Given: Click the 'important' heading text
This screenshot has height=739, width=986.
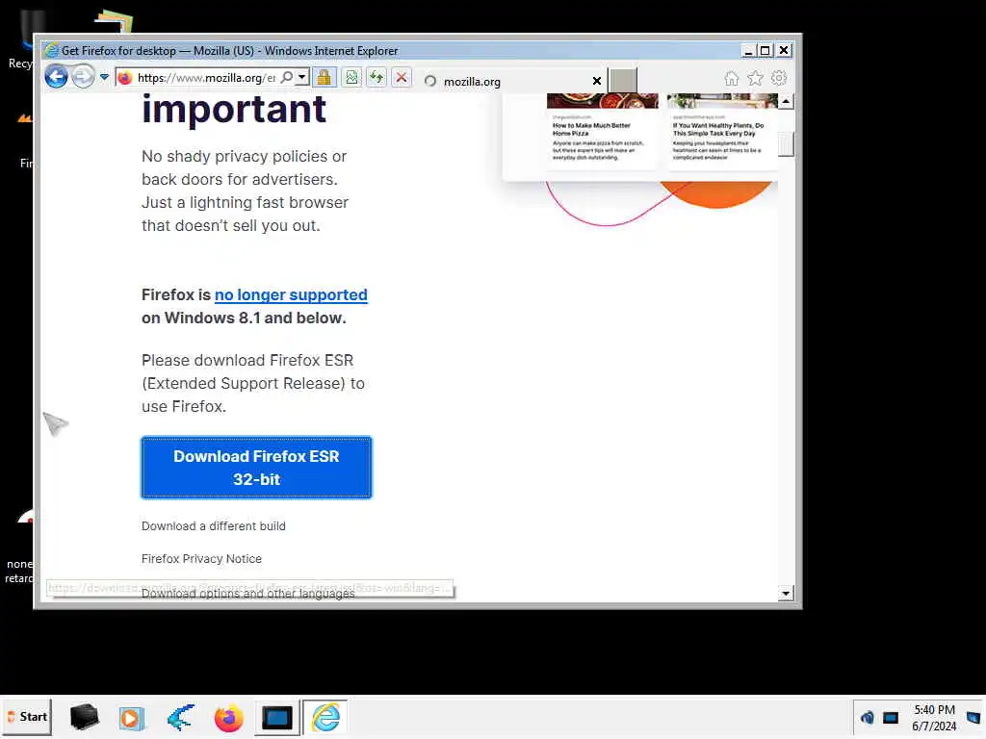Looking at the screenshot, I should (x=234, y=110).
